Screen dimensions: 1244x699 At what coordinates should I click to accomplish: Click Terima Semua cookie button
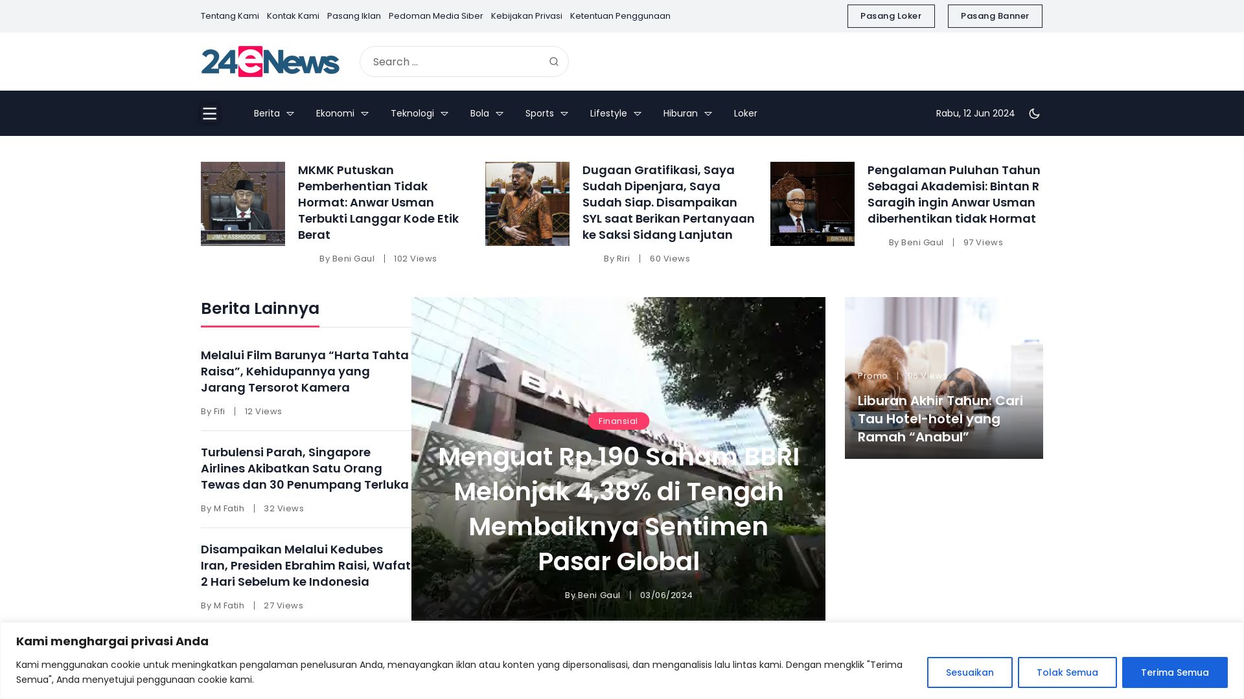[x=1175, y=672]
